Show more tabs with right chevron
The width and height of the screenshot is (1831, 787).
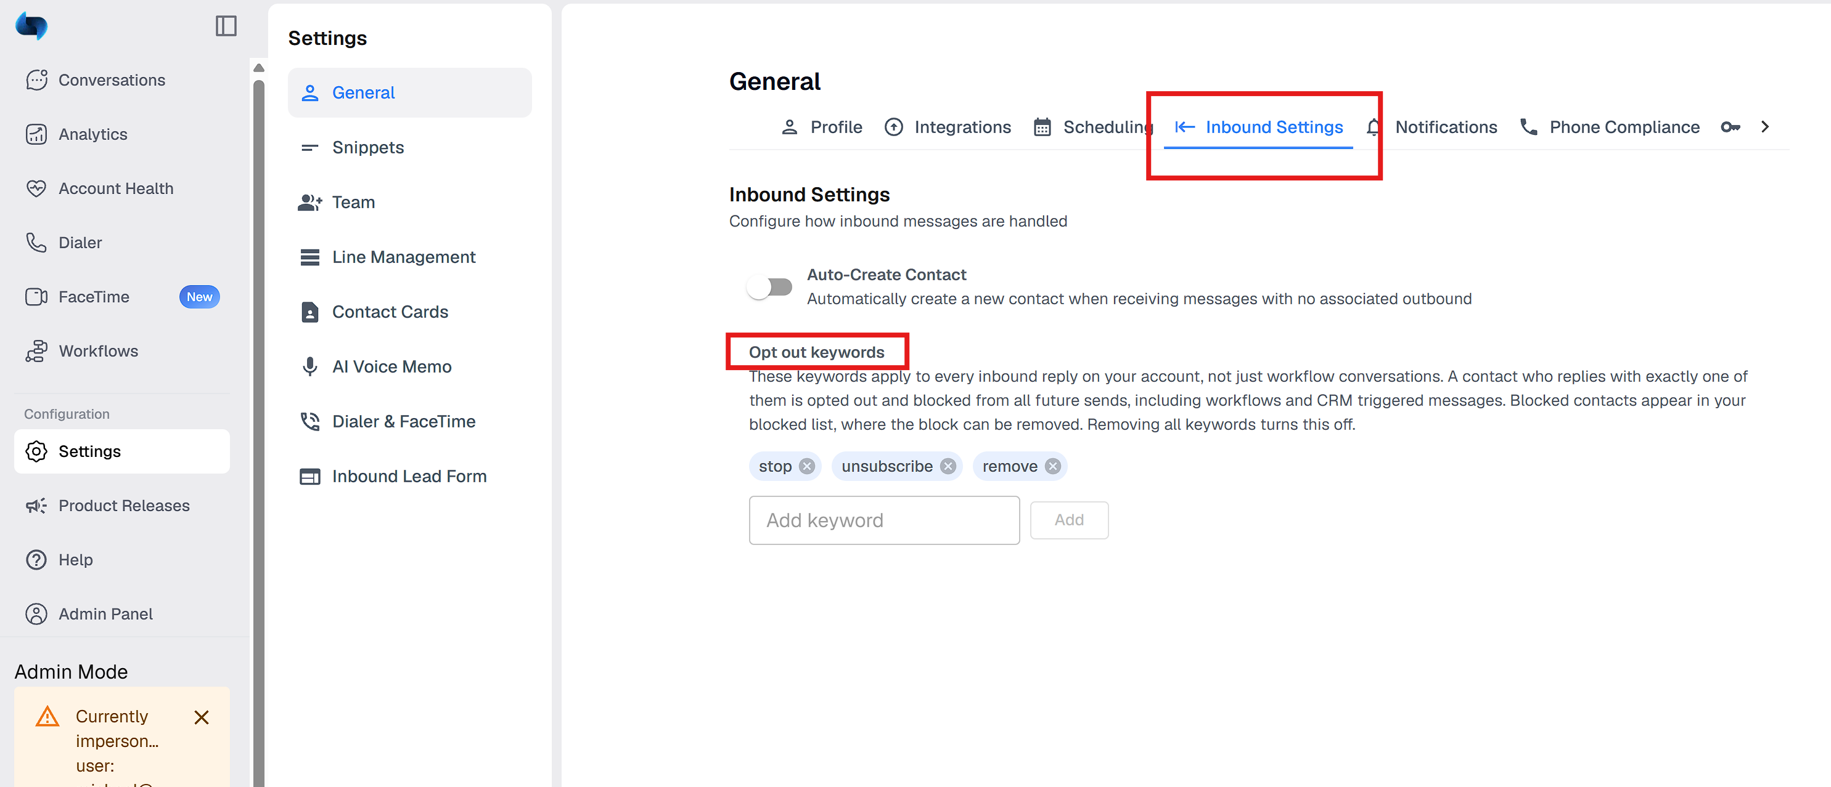tap(1765, 127)
